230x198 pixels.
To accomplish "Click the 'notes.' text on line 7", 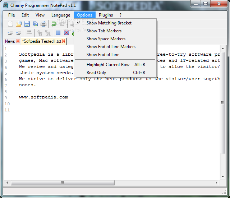I will pos(27,85).
